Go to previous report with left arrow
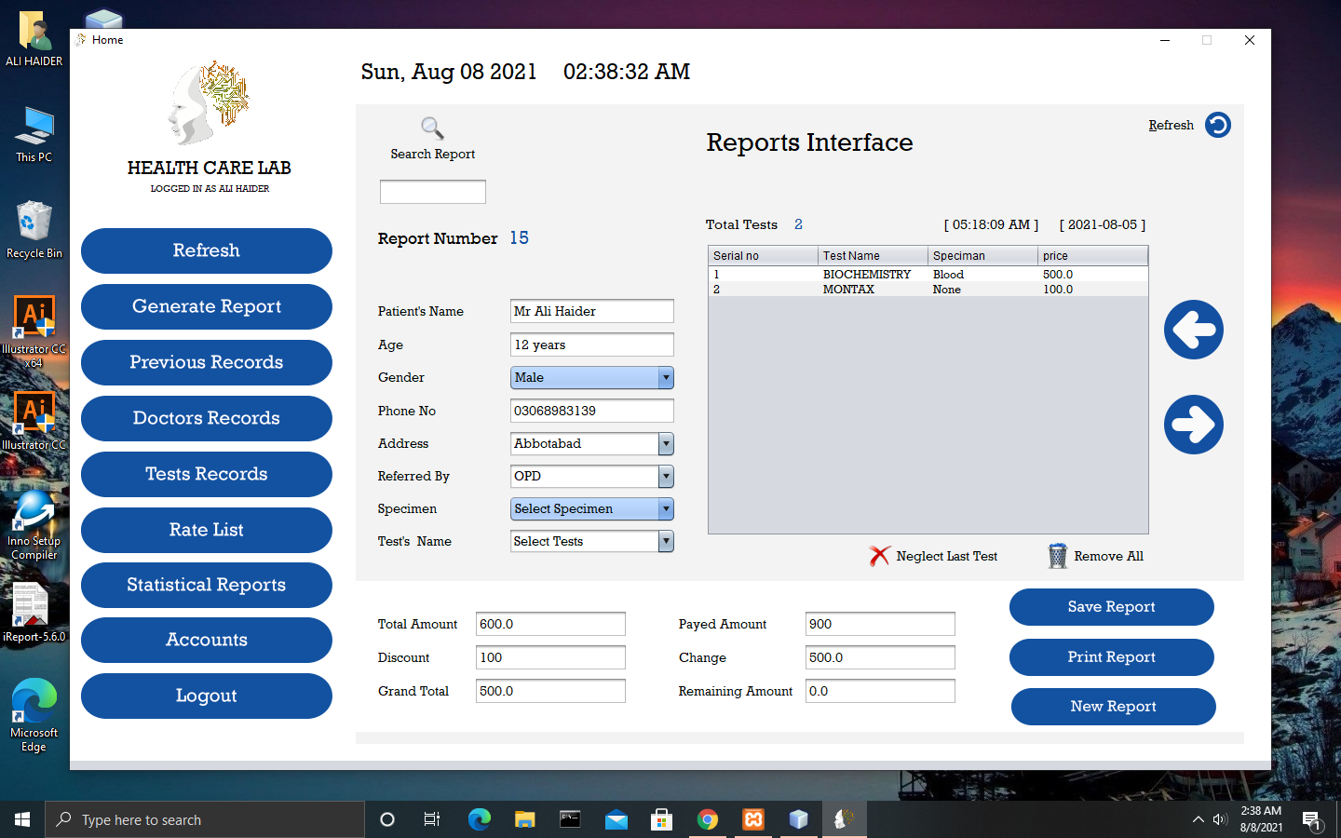The image size is (1341, 838). [x=1194, y=330]
